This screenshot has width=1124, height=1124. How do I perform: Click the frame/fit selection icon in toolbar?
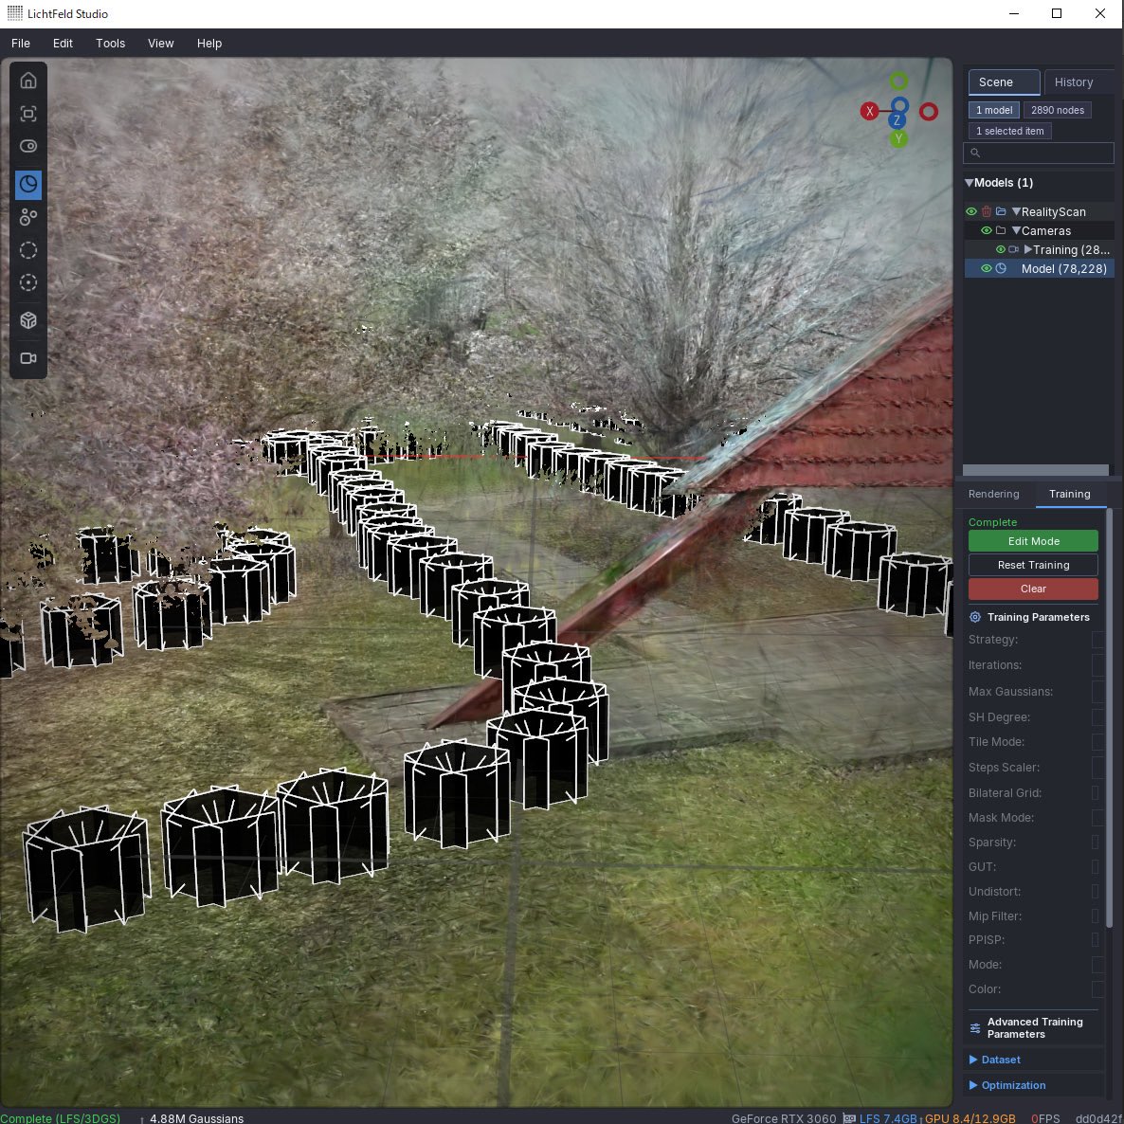[27, 113]
